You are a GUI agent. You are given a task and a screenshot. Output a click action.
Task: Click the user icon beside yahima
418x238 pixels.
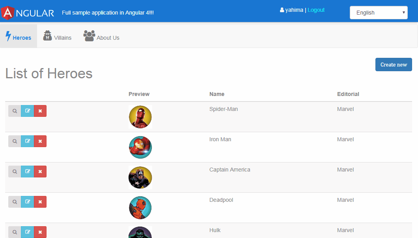tap(282, 10)
